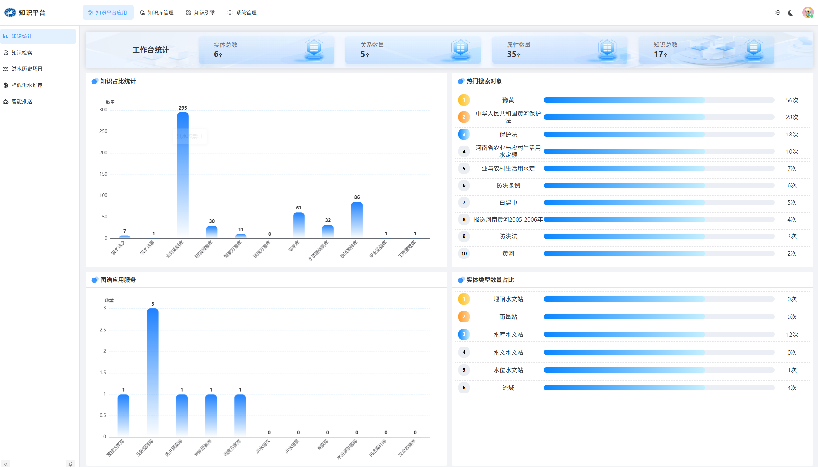Open the 系统管理 menu
Screen dimensions: 818x467
coord(242,12)
